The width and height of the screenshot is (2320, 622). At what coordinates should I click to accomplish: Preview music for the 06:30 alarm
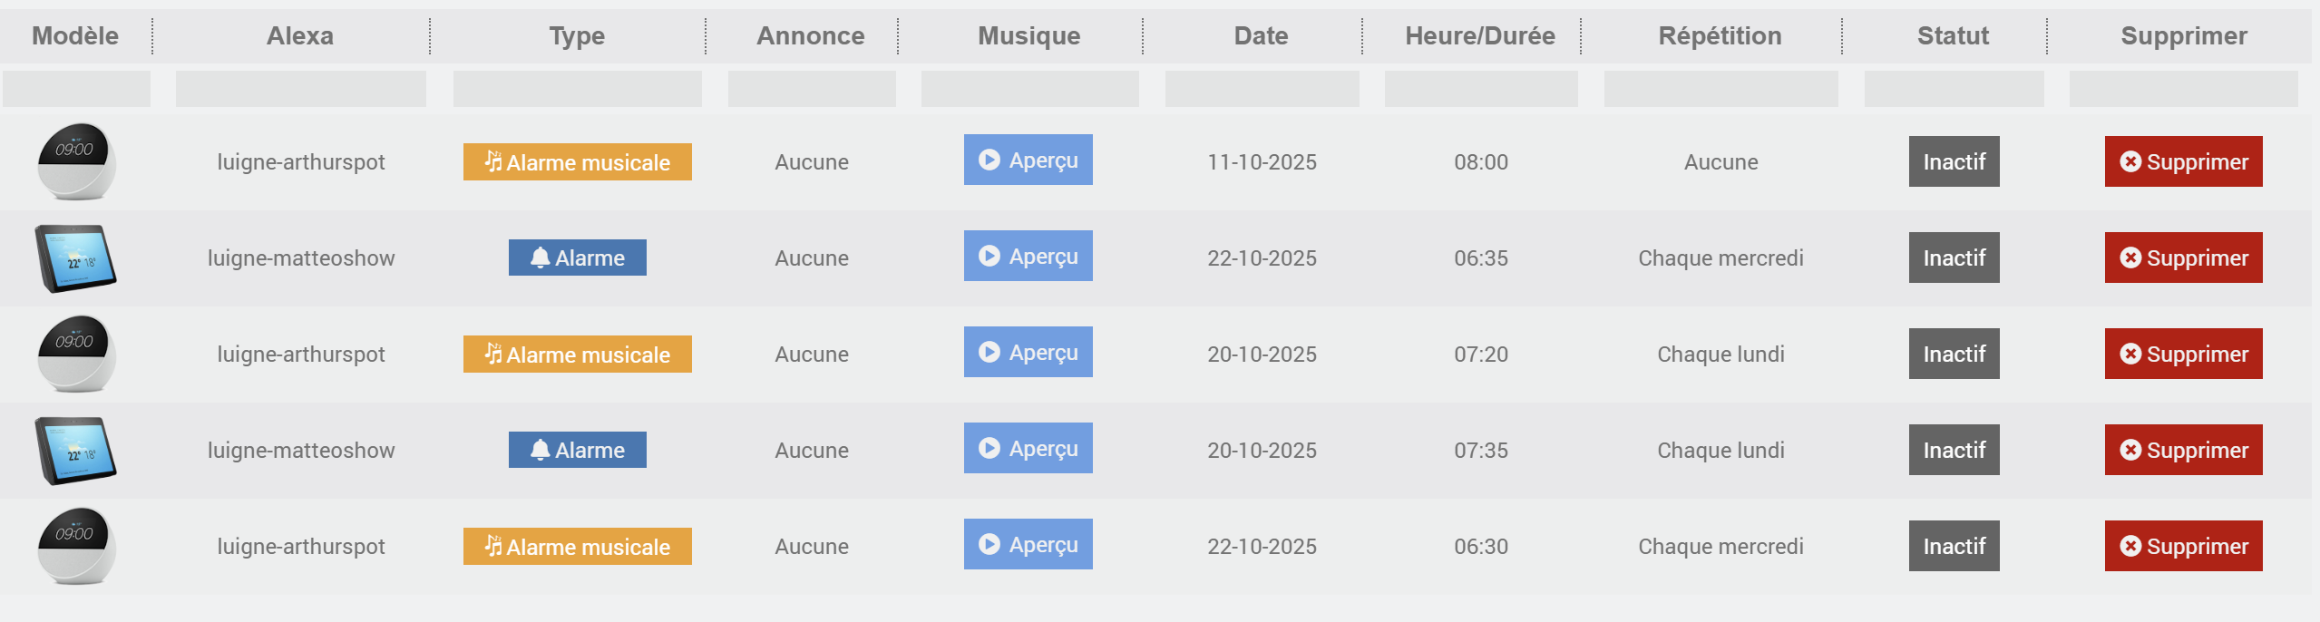(x=1028, y=545)
